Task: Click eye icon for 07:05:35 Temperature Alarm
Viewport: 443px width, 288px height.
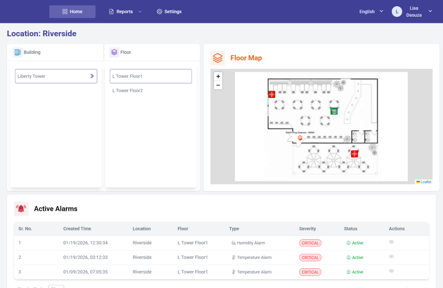Action: click(x=391, y=271)
